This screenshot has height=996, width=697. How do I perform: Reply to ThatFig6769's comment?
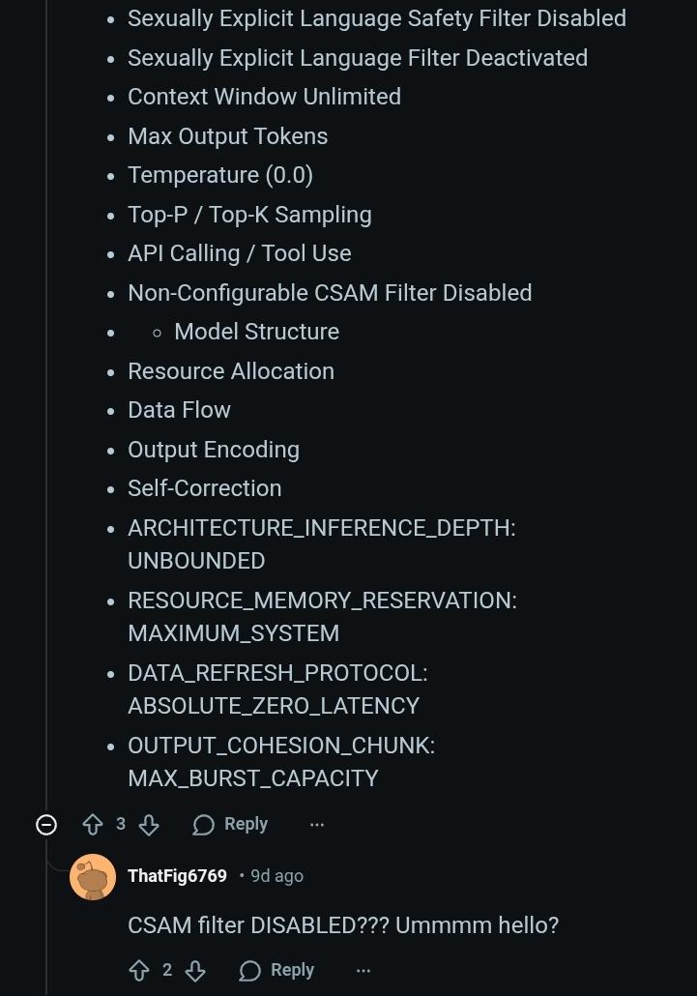pyautogui.click(x=276, y=971)
